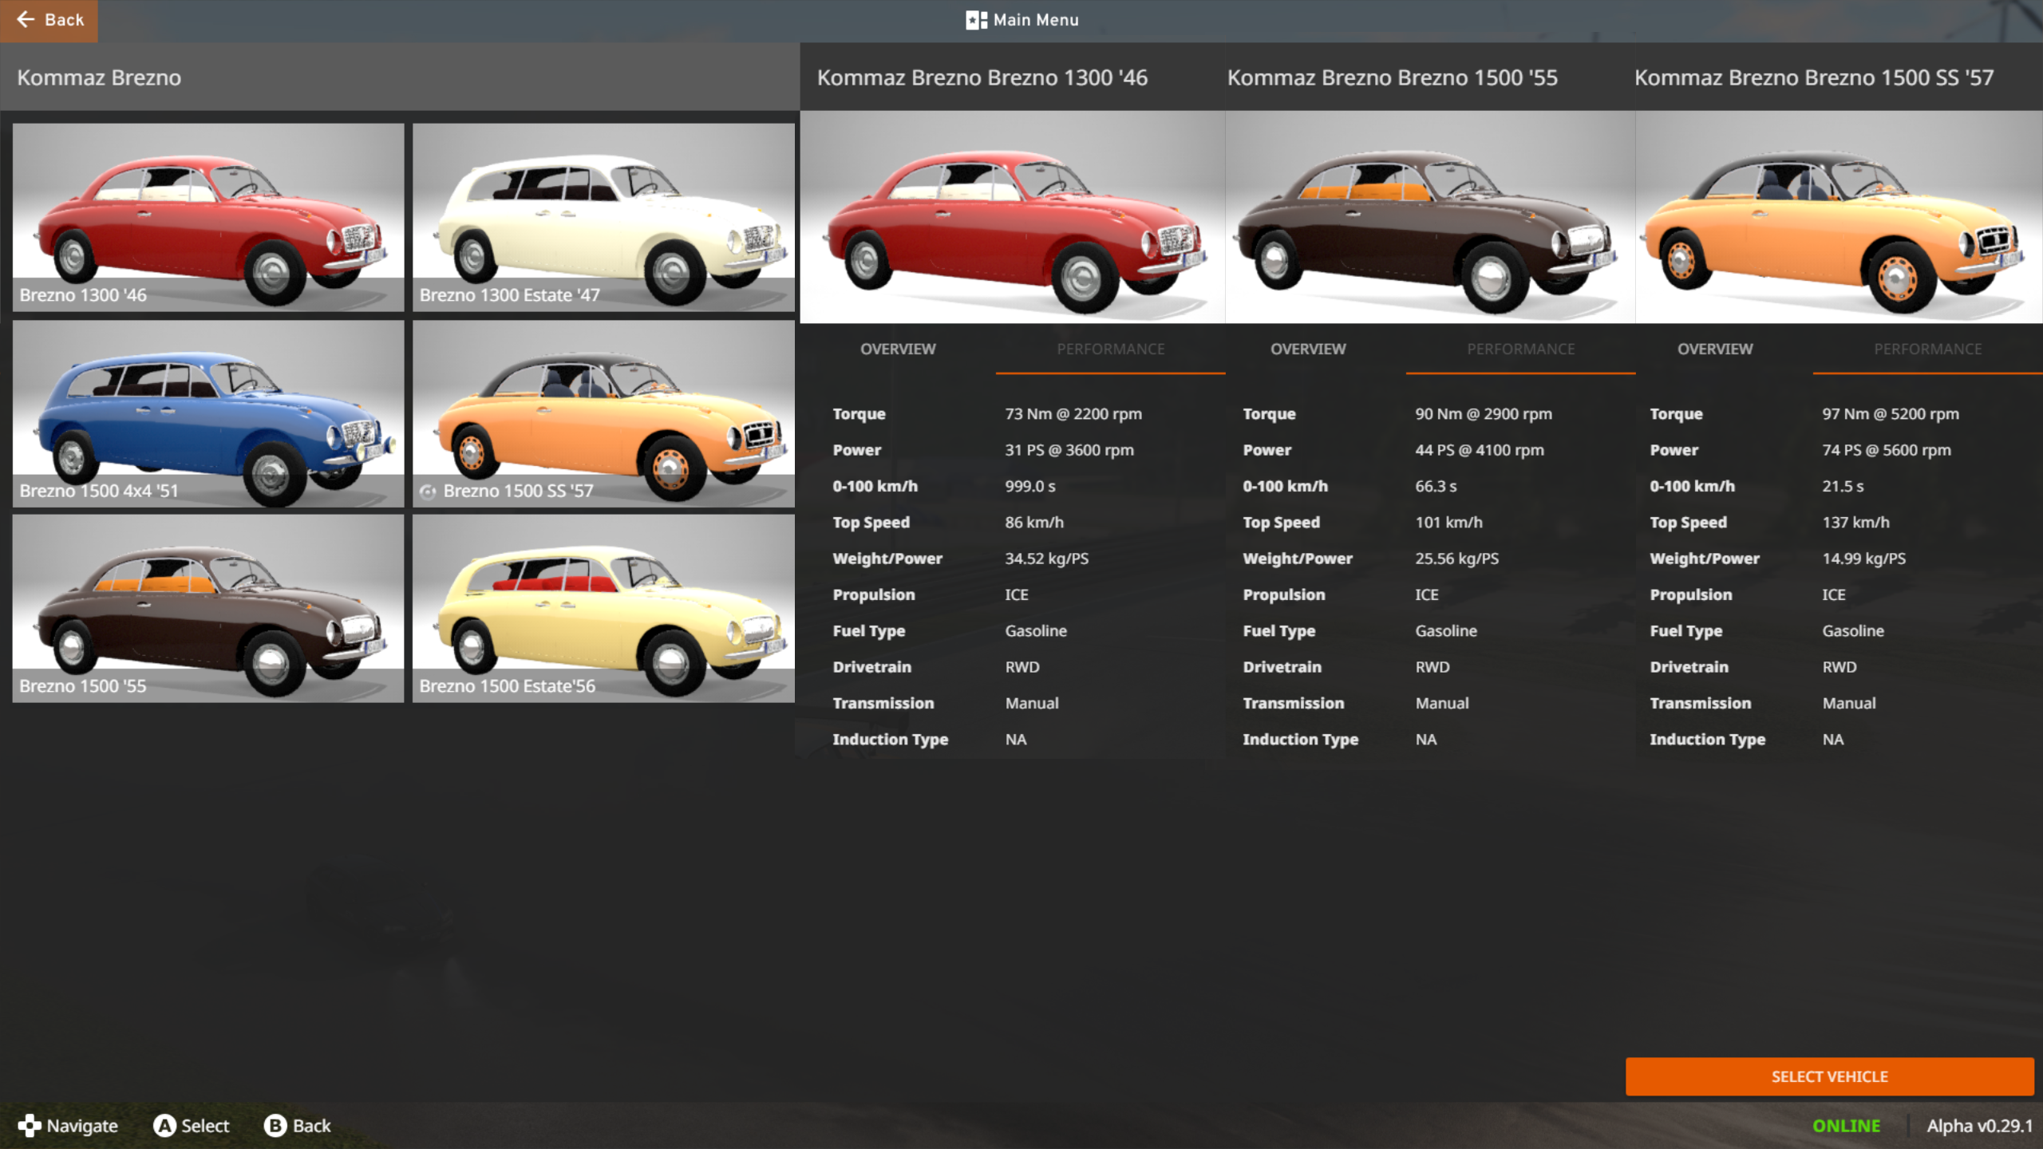
Task: Open Performance tab for Brezno 1300 '46
Action: point(1110,349)
